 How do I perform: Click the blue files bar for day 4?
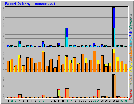coord(20,43)
